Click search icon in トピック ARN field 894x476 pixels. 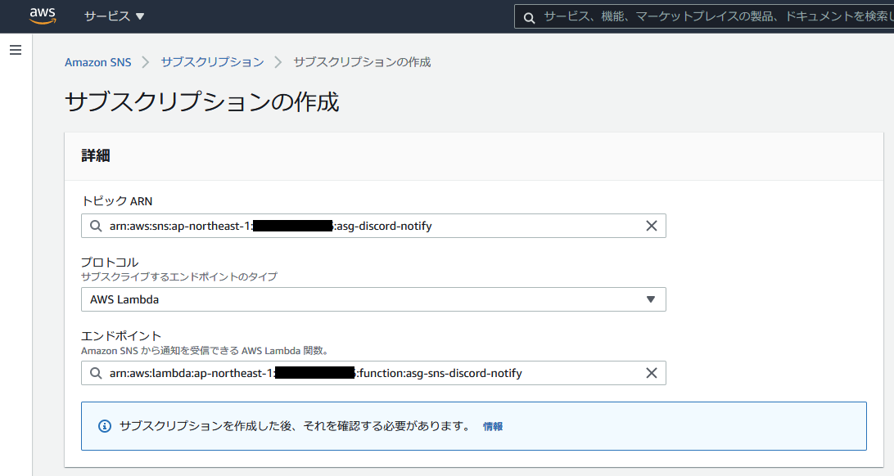96,226
